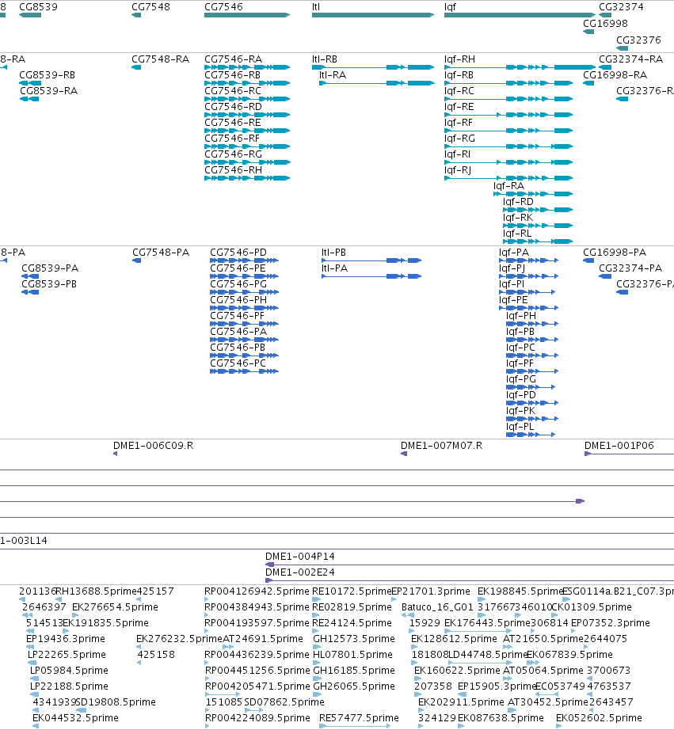Select the ltl gene bar in top track
This screenshot has height=730, width=674.
(x=373, y=15)
